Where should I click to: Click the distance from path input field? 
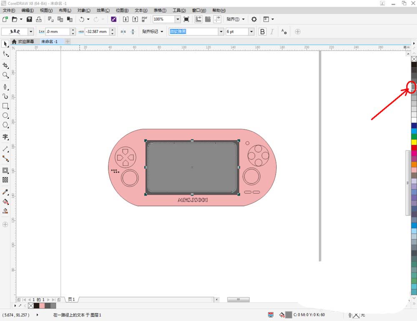point(58,31)
